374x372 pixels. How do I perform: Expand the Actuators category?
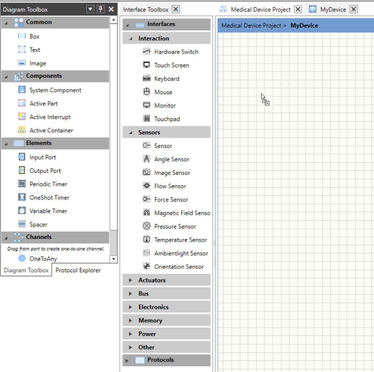130,280
